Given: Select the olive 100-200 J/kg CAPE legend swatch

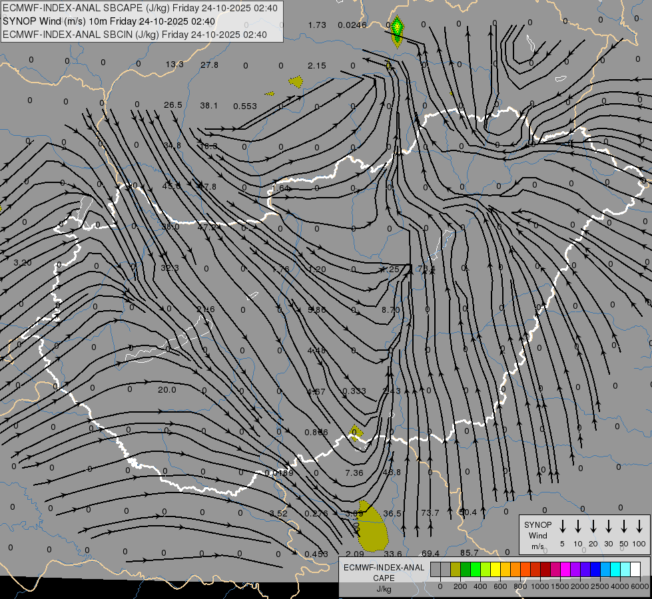Looking at the screenshot, I should coord(456,570).
